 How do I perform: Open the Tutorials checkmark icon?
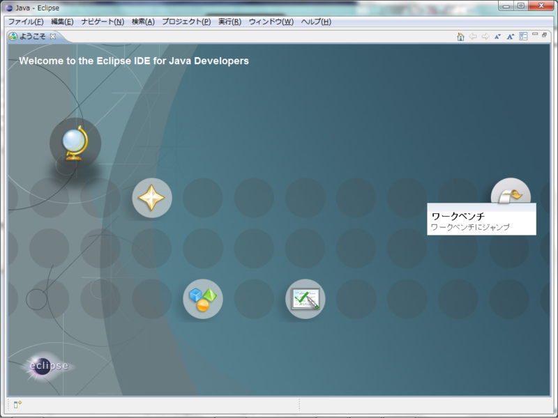306,299
